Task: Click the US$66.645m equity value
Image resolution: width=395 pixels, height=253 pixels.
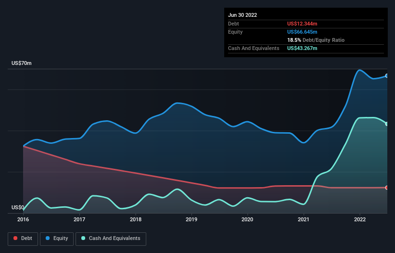Action: 302,32
